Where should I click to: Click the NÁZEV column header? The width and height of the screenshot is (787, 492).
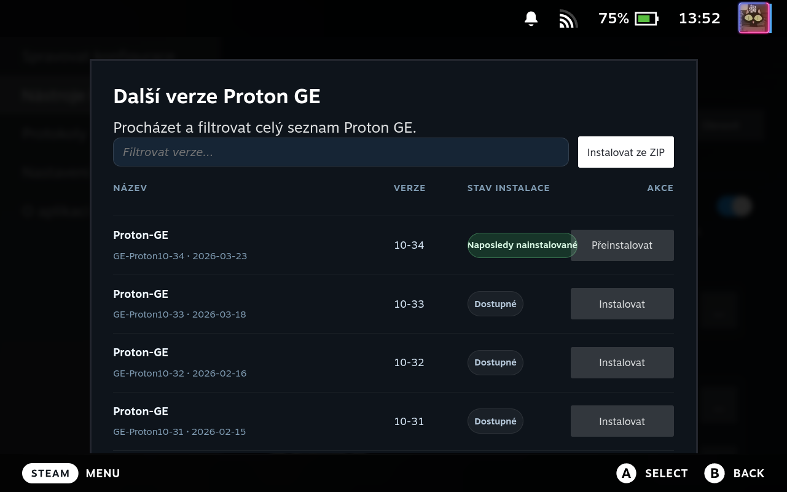click(130, 188)
